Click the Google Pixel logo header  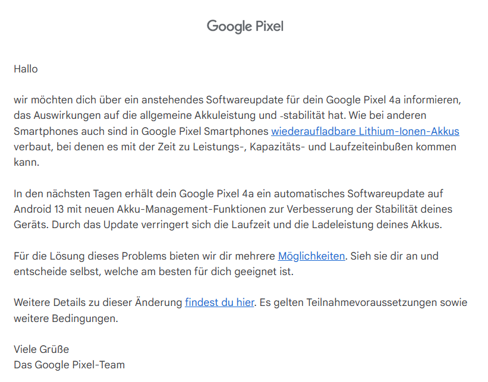245,26
